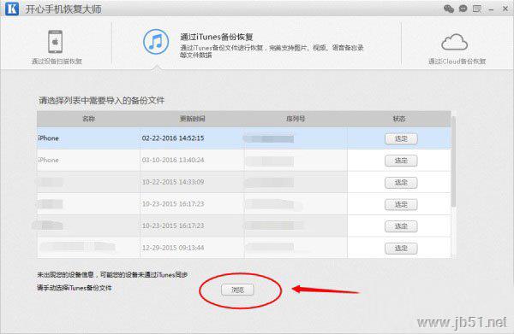Click the 浏览 browse button
The height and width of the screenshot is (334, 514).
click(237, 290)
